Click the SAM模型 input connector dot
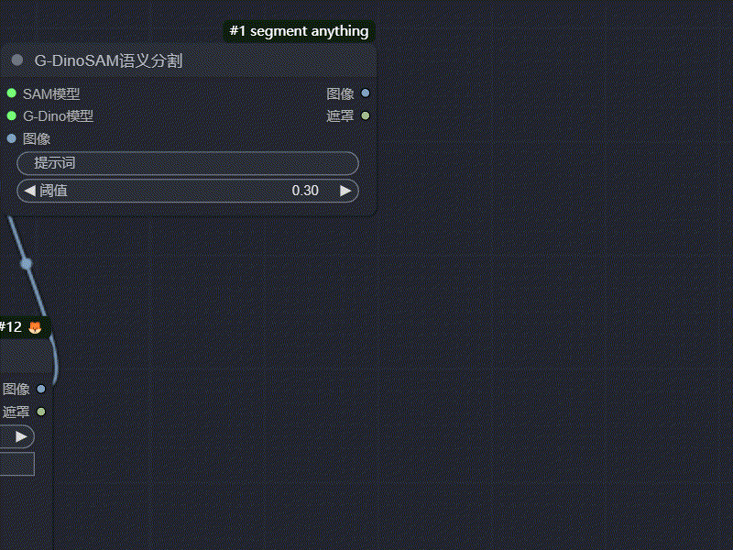 pyautogui.click(x=12, y=93)
